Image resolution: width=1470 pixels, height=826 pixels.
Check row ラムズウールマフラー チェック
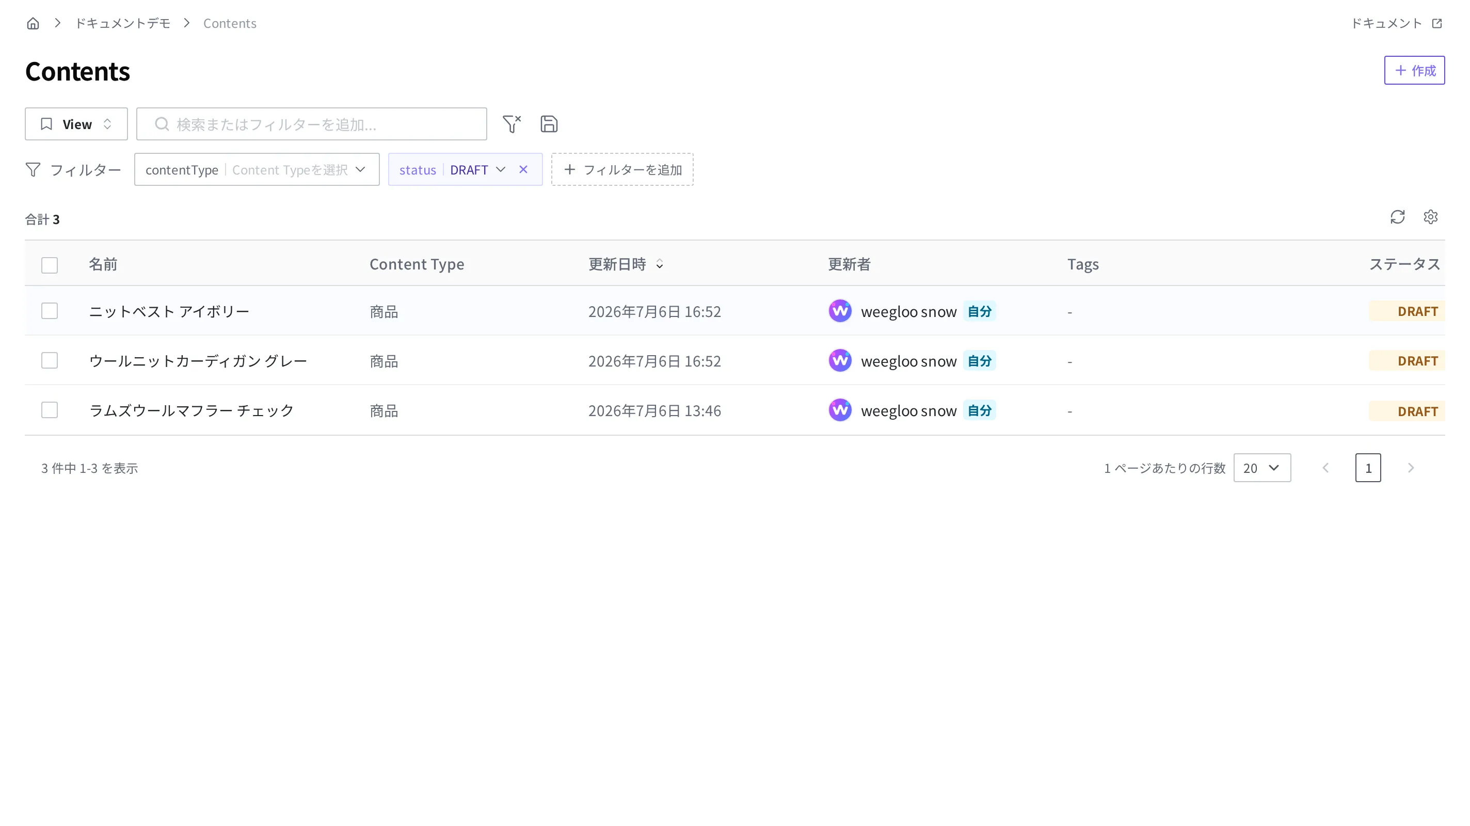[50, 410]
